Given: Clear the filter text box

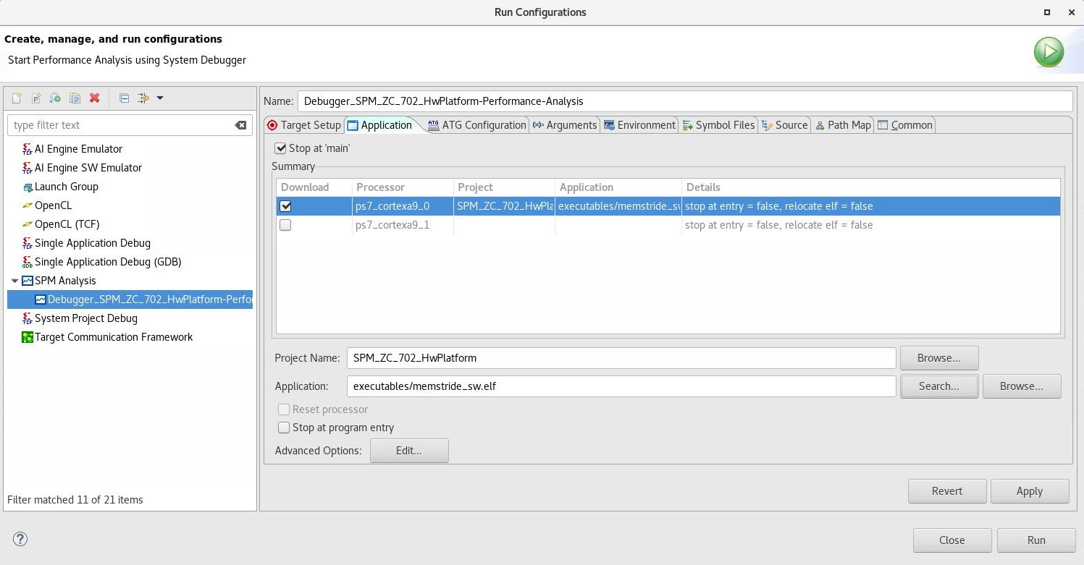Looking at the screenshot, I should coord(240,125).
